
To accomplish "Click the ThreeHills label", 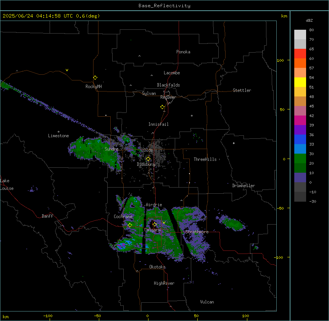I will pyautogui.click(x=205, y=159).
